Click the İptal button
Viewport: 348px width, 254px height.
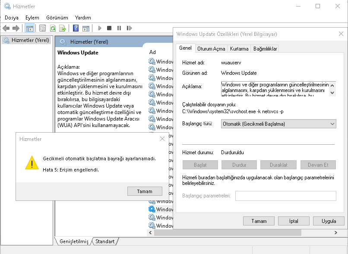tap(294, 221)
